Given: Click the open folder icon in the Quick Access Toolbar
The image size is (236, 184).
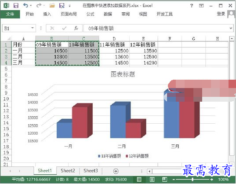Looking at the screenshot, I should 52,6.
